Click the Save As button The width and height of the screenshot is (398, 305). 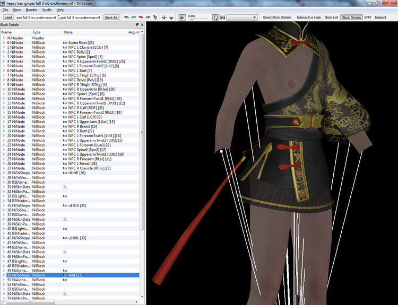pyautogui.click(x=111, y=17)
